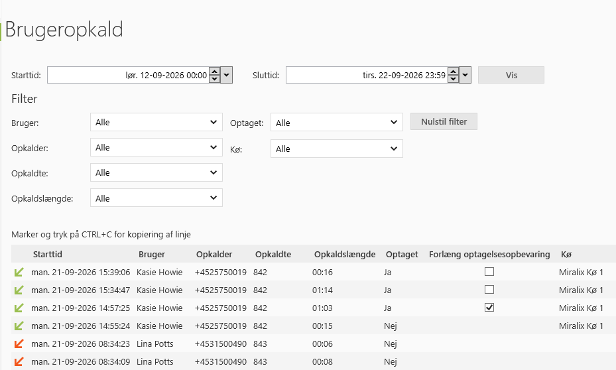This screenshot has width=616, height=370.
Task: Sort by the Opkalder column header
Action: pos(214,254)
